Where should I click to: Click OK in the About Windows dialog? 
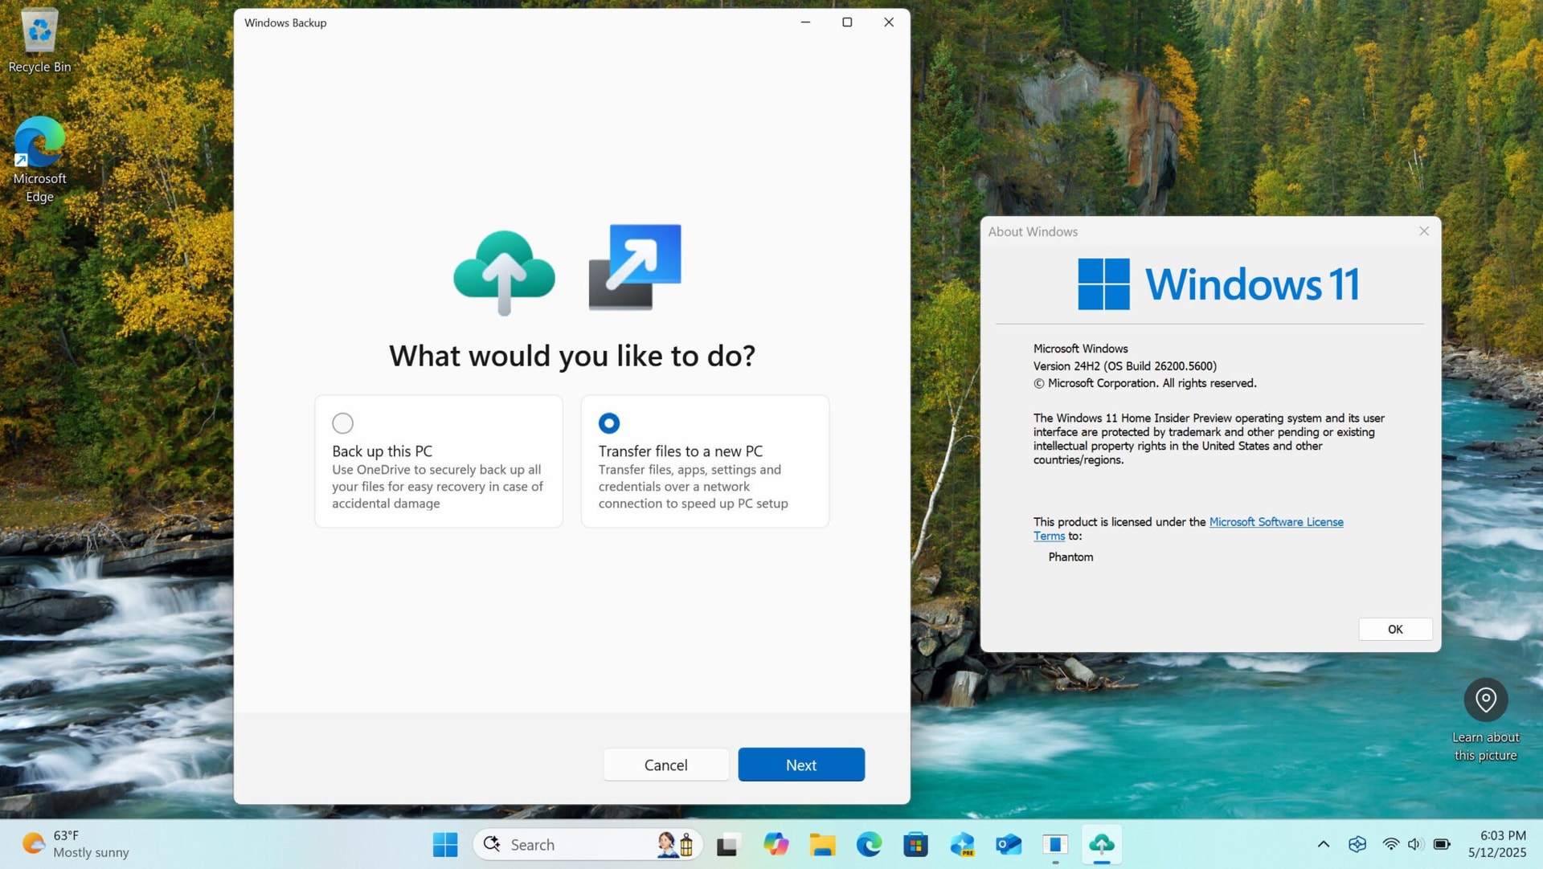(x=1394, y=629)
